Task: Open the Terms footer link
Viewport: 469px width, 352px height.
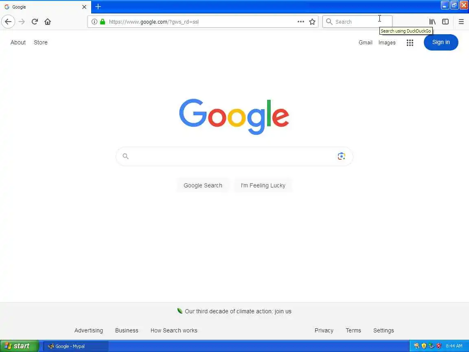Action: click(x=353, y=330)
